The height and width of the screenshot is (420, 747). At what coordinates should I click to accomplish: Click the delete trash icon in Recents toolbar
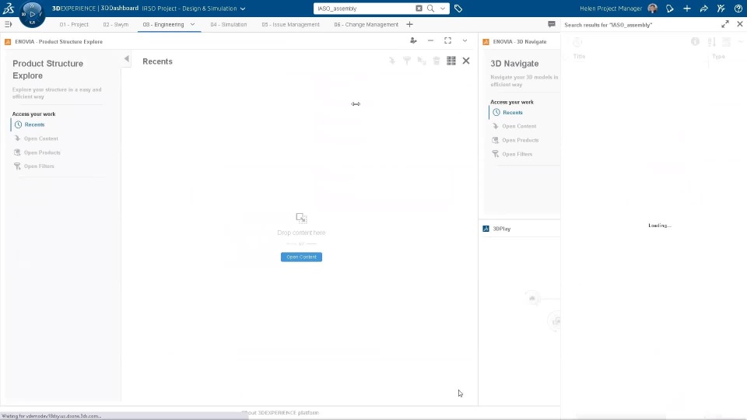pos(437,61)
